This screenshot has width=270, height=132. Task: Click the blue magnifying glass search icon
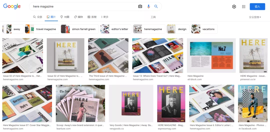pos(156,6)
